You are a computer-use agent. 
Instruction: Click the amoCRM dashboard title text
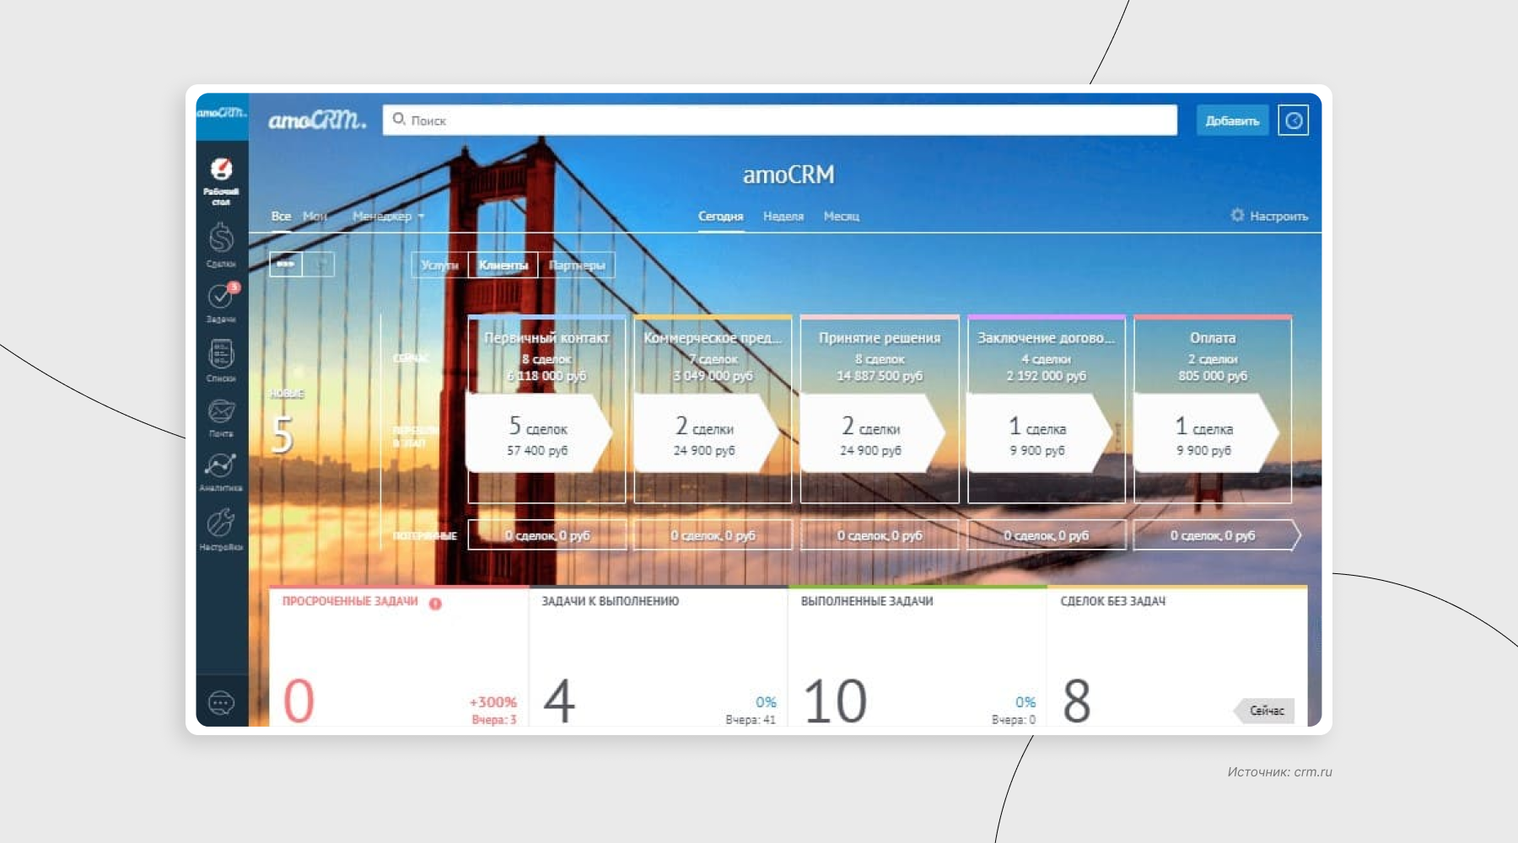pyautogui.click(x=789, y=175)
